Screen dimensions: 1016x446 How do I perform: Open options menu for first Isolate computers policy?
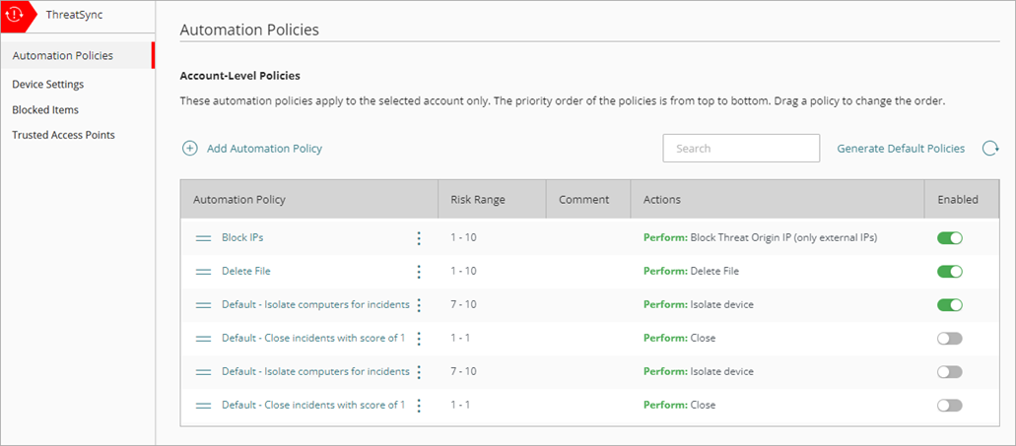419,305
